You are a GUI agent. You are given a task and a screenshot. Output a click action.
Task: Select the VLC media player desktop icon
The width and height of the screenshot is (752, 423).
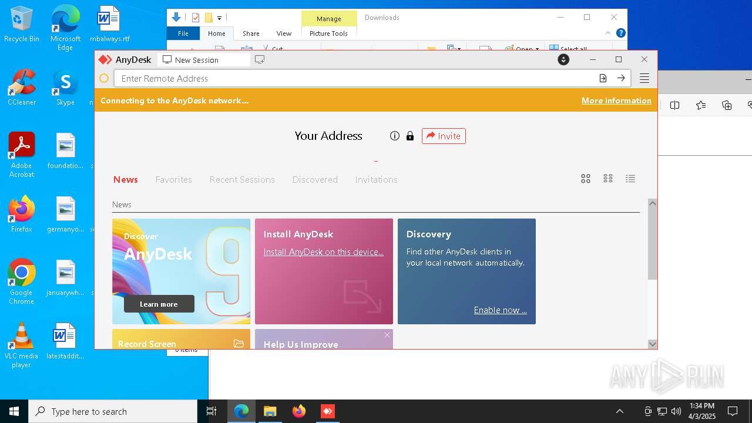(22, 345)
